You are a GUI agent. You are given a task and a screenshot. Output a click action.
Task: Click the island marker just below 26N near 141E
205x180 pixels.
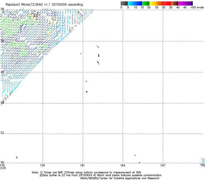point(86,81)
